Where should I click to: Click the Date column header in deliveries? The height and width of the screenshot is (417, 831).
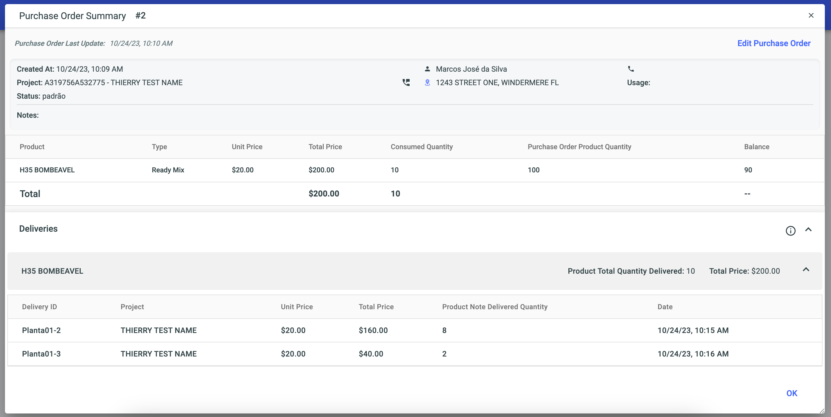click(x=665, y=307)
